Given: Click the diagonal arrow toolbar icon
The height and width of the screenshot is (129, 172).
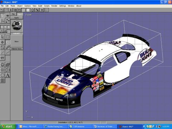Looking at the screenshot, I should (x=37, y=10).
